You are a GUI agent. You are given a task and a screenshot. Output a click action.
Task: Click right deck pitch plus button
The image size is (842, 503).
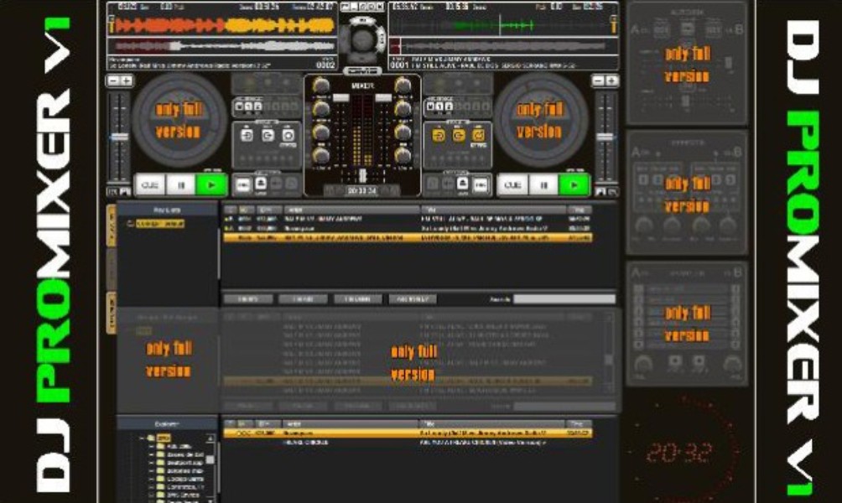(611, 81)
